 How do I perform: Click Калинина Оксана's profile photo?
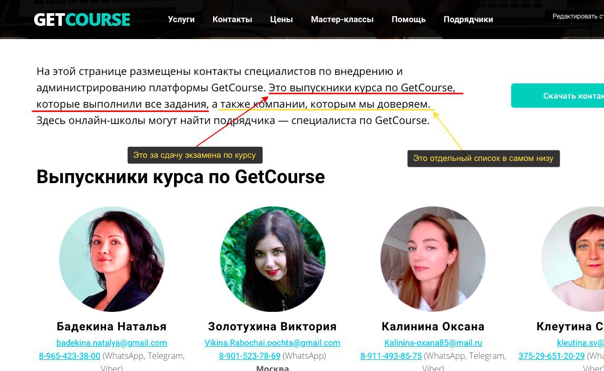tap(433, 259)
